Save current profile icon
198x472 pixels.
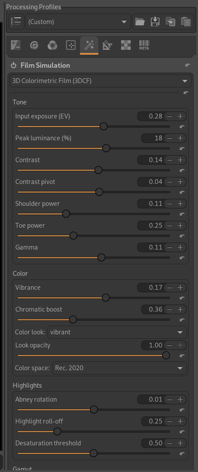tap(155, 22)
